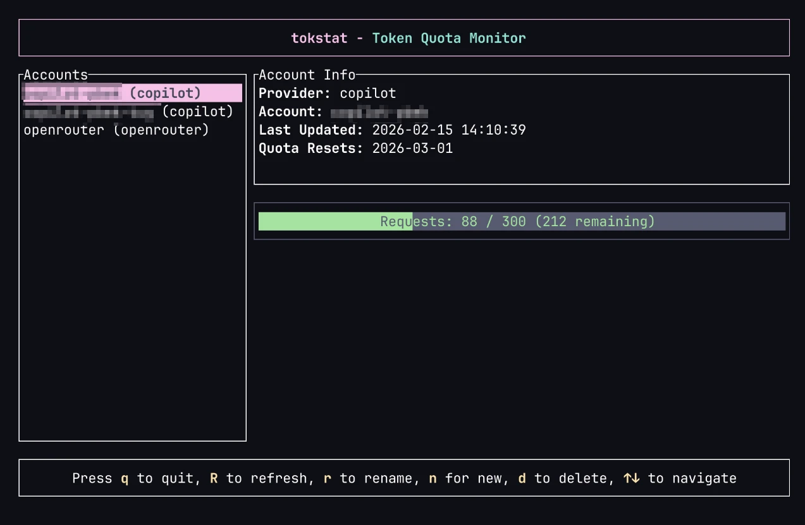
Task: Click the Accounts panel heading
Action: [x=56, y=75]
